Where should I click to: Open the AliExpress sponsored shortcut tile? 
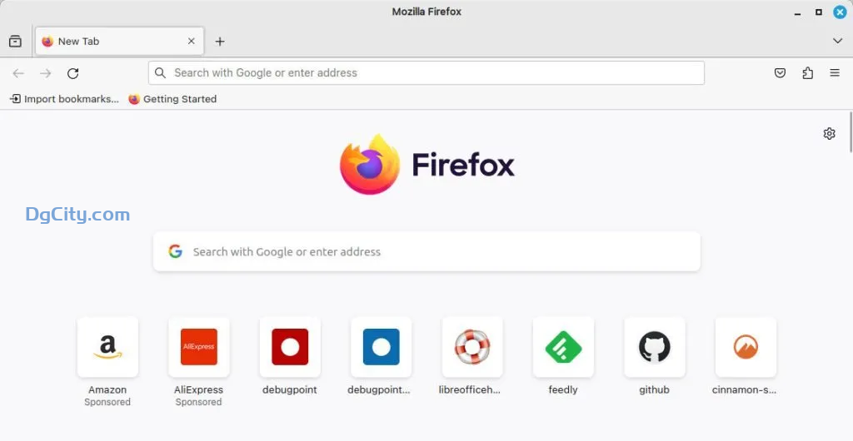[x=199, y=347]
